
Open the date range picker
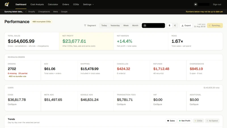[153, 26]
